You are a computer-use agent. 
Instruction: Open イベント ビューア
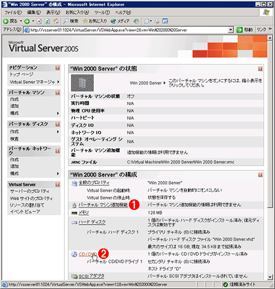(25, 212)
